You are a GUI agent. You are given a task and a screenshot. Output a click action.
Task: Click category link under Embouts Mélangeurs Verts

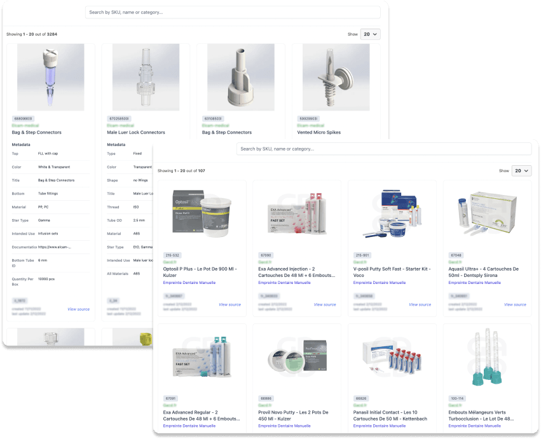coord(475,426)
